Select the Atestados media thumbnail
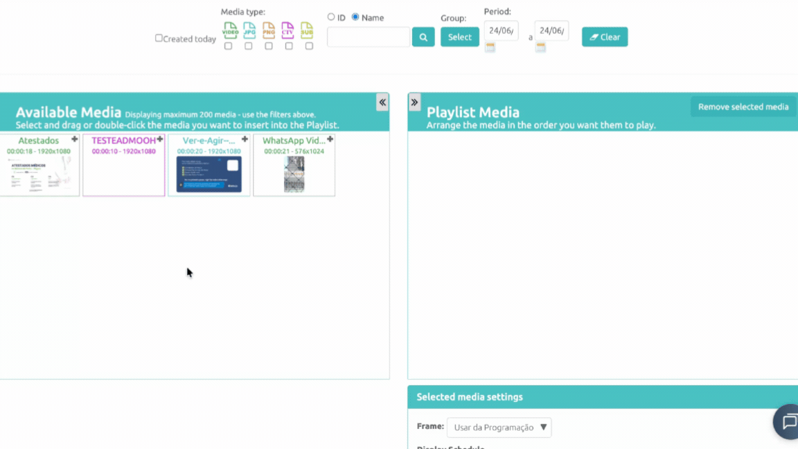Screen dimensions: 798x449 coord(39,174)
